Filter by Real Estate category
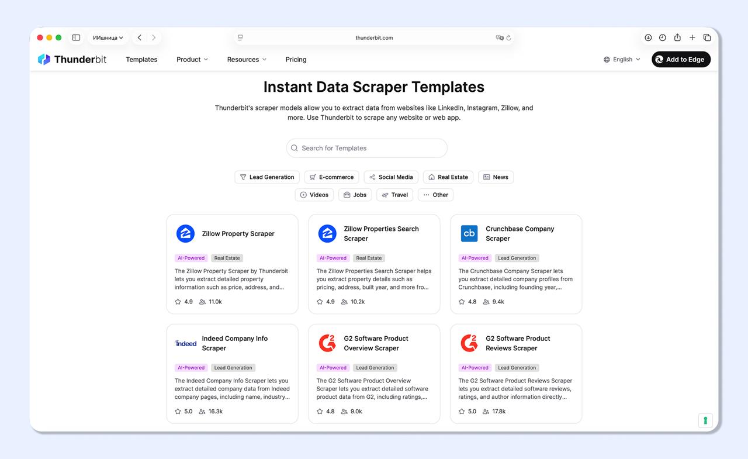748x459 pixels. 448,177
